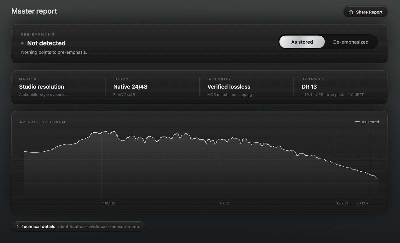Click the FLAC 24/48 caption
The height and width of the screenshot is (243, 400).
point(124,95)
